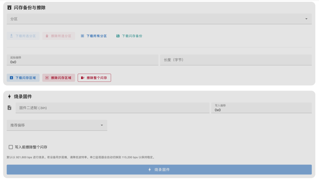Open the 分区 partition dropdown
Image resolution: width=319 pixels, height=179 pixels.
click(x=159, y=19)
